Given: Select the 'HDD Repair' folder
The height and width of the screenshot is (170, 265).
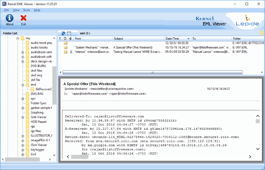Looking at the screenshot, I should pos(39,122).
